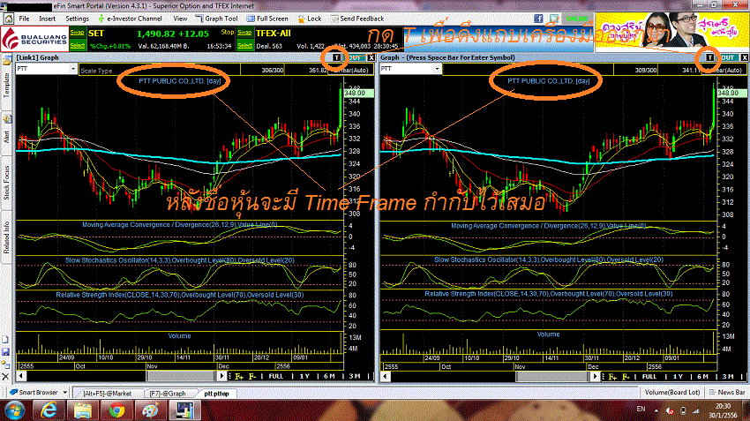Click F- zoom icon in left graph

pos(252,377)
